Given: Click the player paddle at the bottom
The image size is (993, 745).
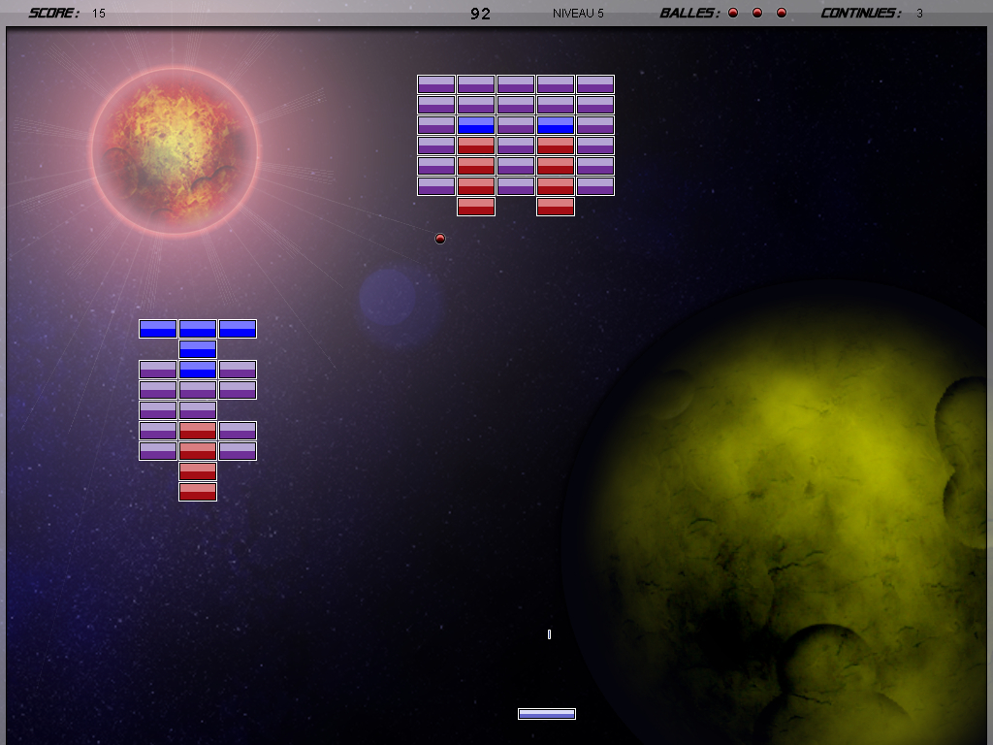Looking at the screenshot, I should click(547, 714).
